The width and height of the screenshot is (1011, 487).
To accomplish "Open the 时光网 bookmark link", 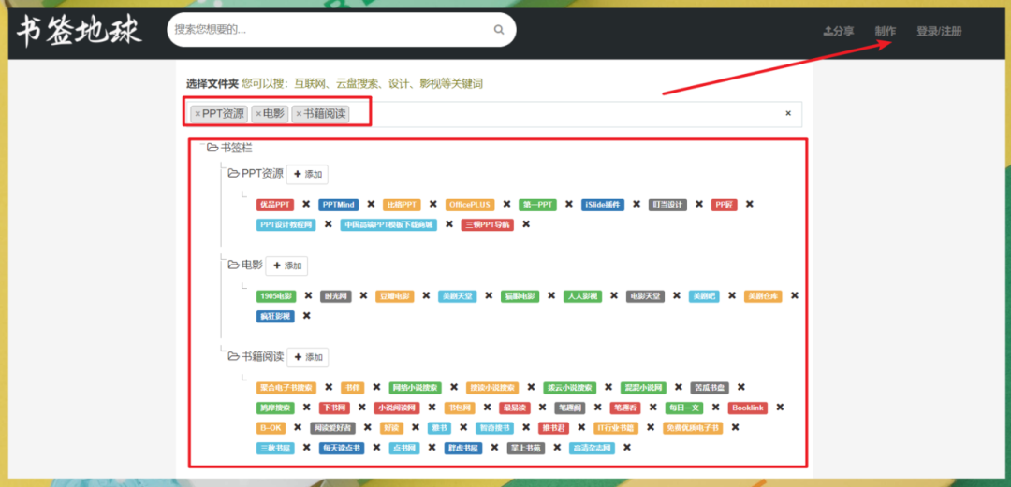I will pyautogui.click(x=335, y=296).
